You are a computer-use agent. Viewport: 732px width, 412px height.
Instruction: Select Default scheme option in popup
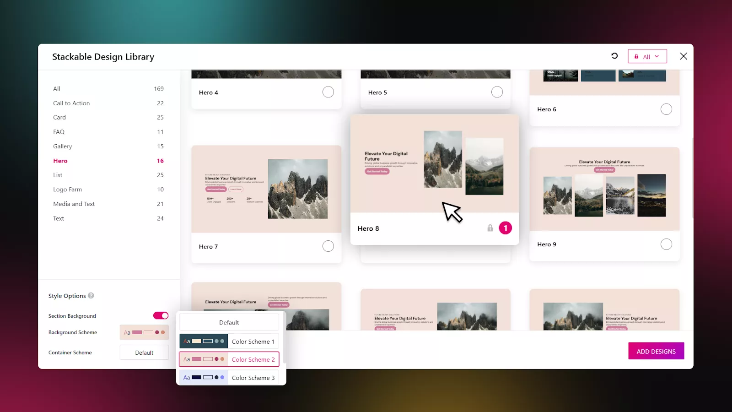point(229,322)
